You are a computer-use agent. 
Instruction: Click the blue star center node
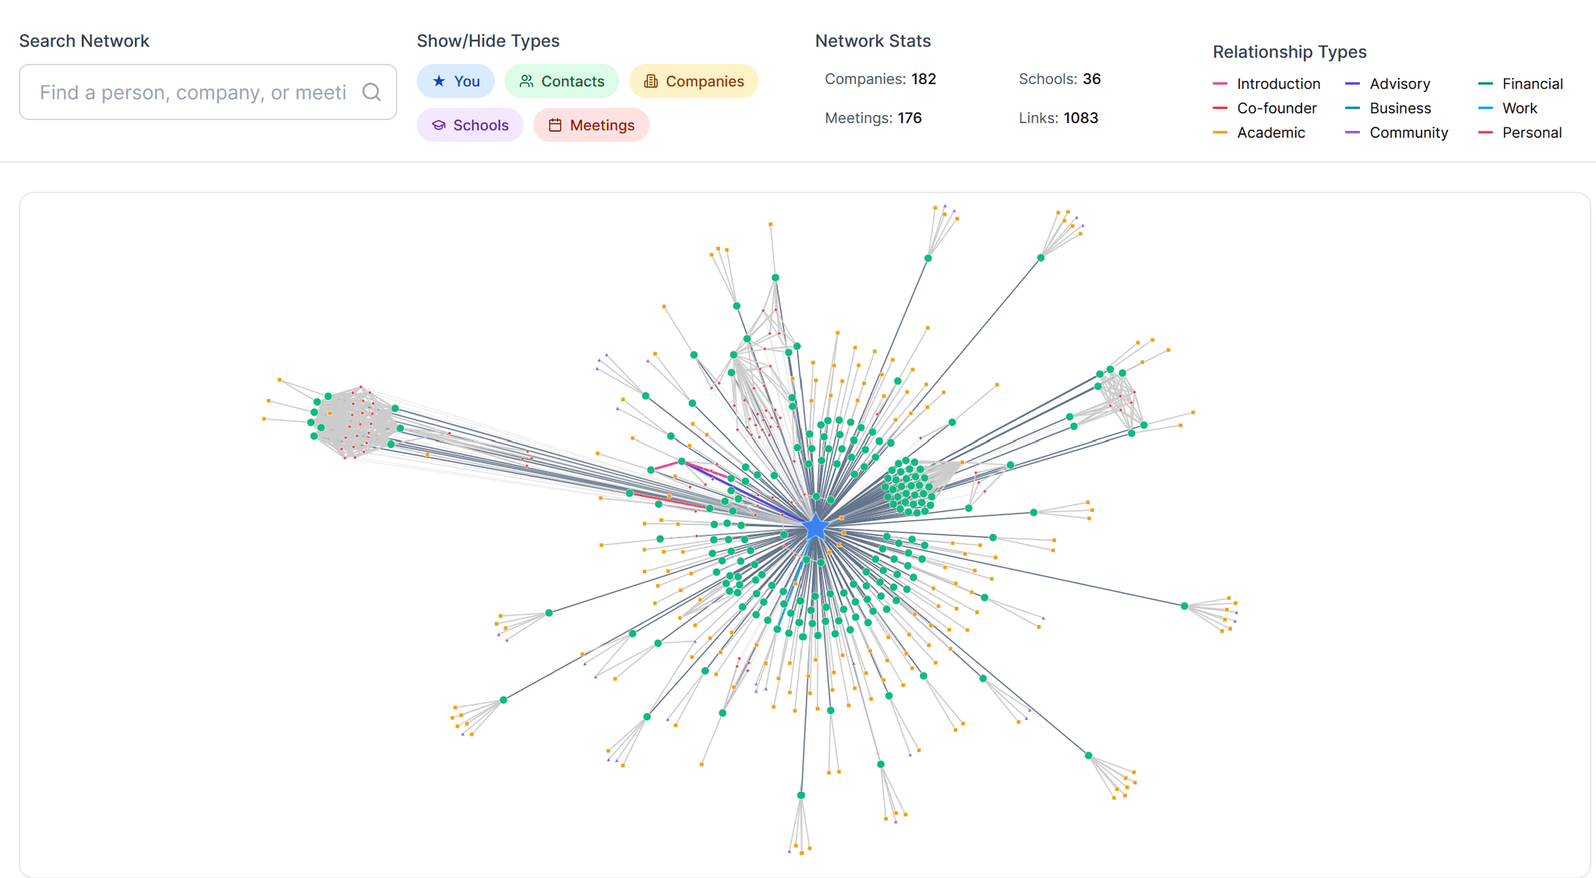coord(815,527)
